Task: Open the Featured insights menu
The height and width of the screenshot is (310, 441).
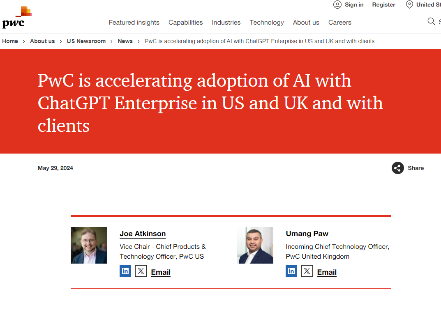Action: click(134, 23)
